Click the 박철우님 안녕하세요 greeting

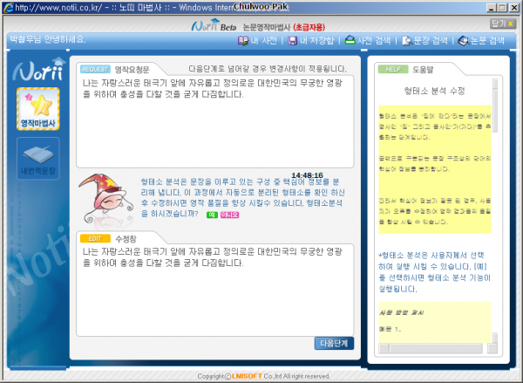tap(48, 39)
